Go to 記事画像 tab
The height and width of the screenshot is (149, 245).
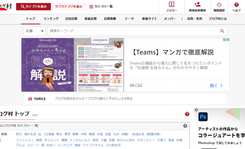110,19
